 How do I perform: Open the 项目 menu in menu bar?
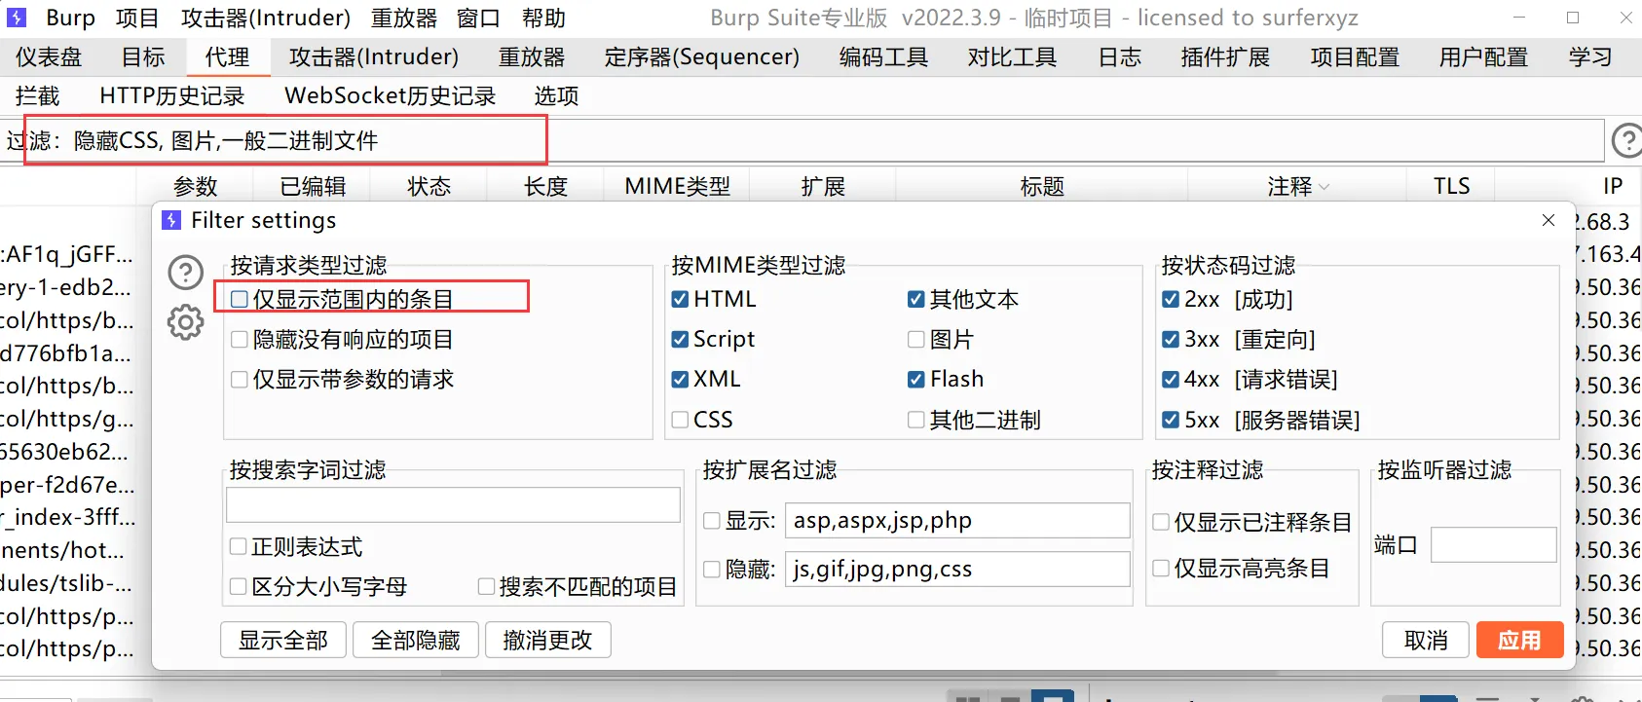coord(136,18)
